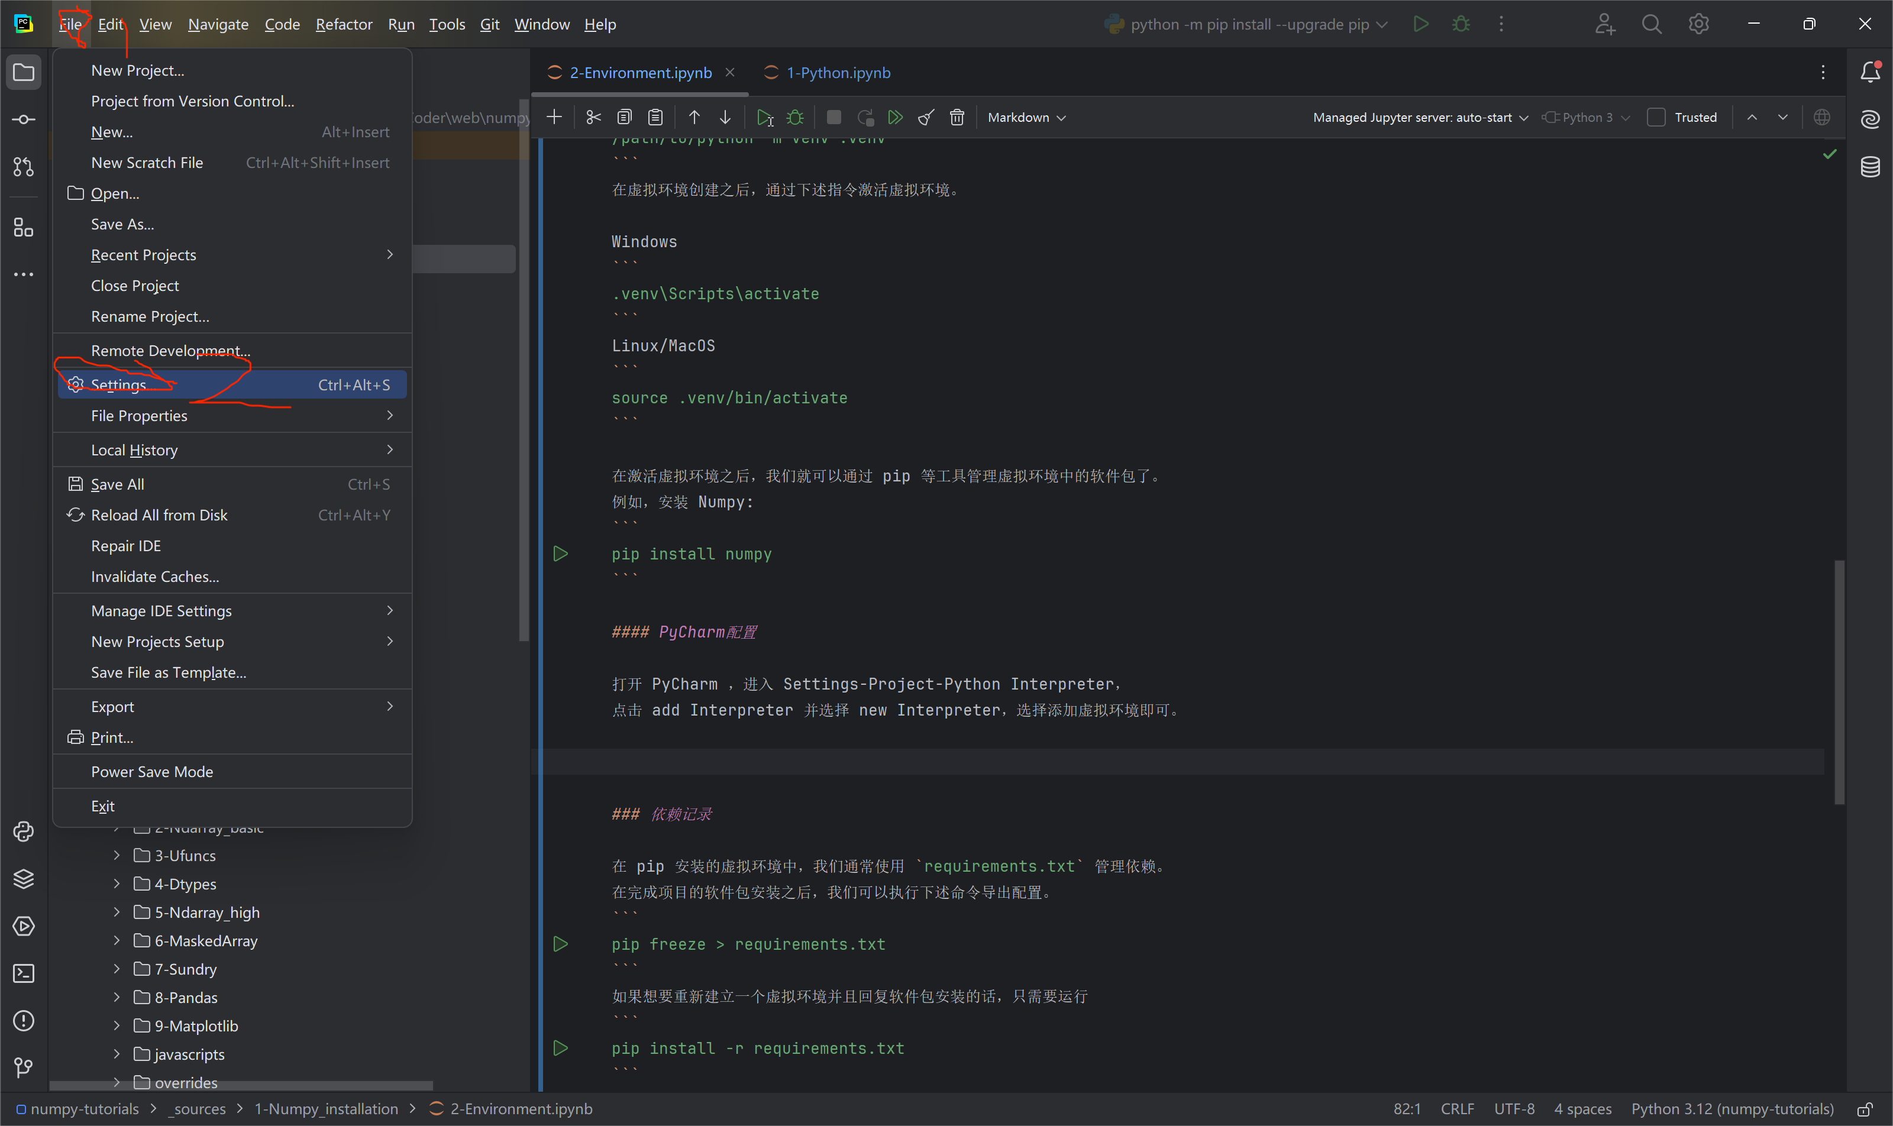This screenshot has width=1893, height=1126.
Task: Open Search Everywhere magnifier
Action: point(1652,24)
